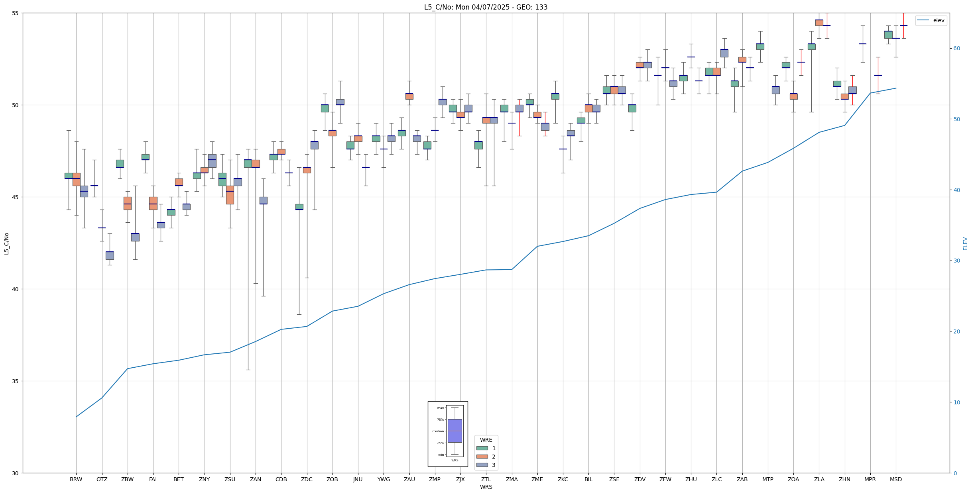Click the elev legend entry
The image size is (972, 494).
click(x=939, y=20)
